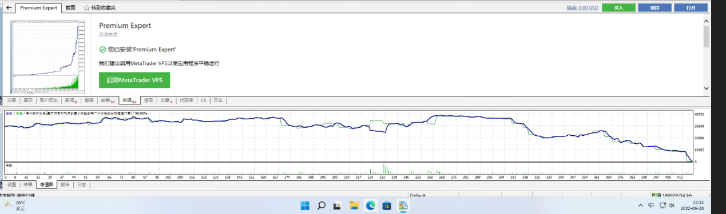Open the 信号 terminal tab
This screenshot has width=726, height=214.
[x=148, y=100]
